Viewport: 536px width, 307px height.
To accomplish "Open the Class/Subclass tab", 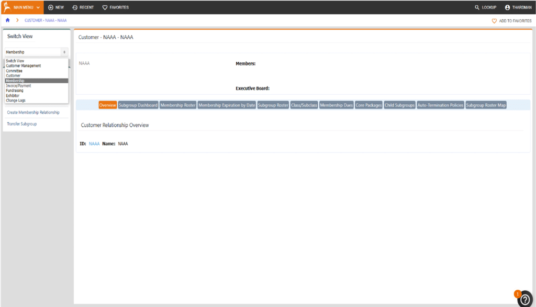I will (x=304, y=105).
